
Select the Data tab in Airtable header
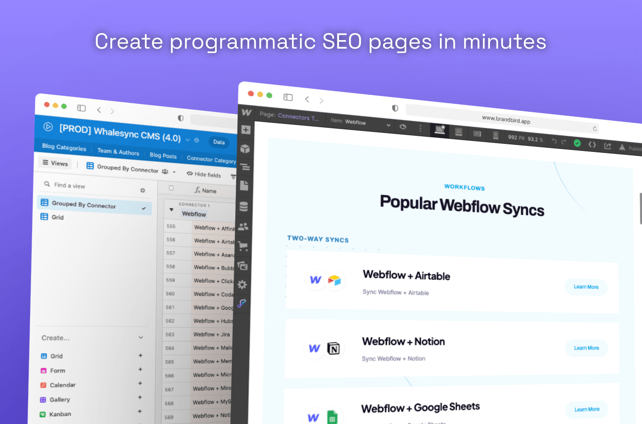point(219,142)
